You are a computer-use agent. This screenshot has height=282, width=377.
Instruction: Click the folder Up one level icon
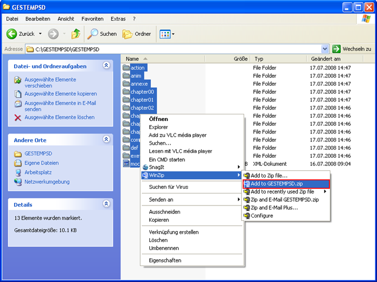point(75,34)
